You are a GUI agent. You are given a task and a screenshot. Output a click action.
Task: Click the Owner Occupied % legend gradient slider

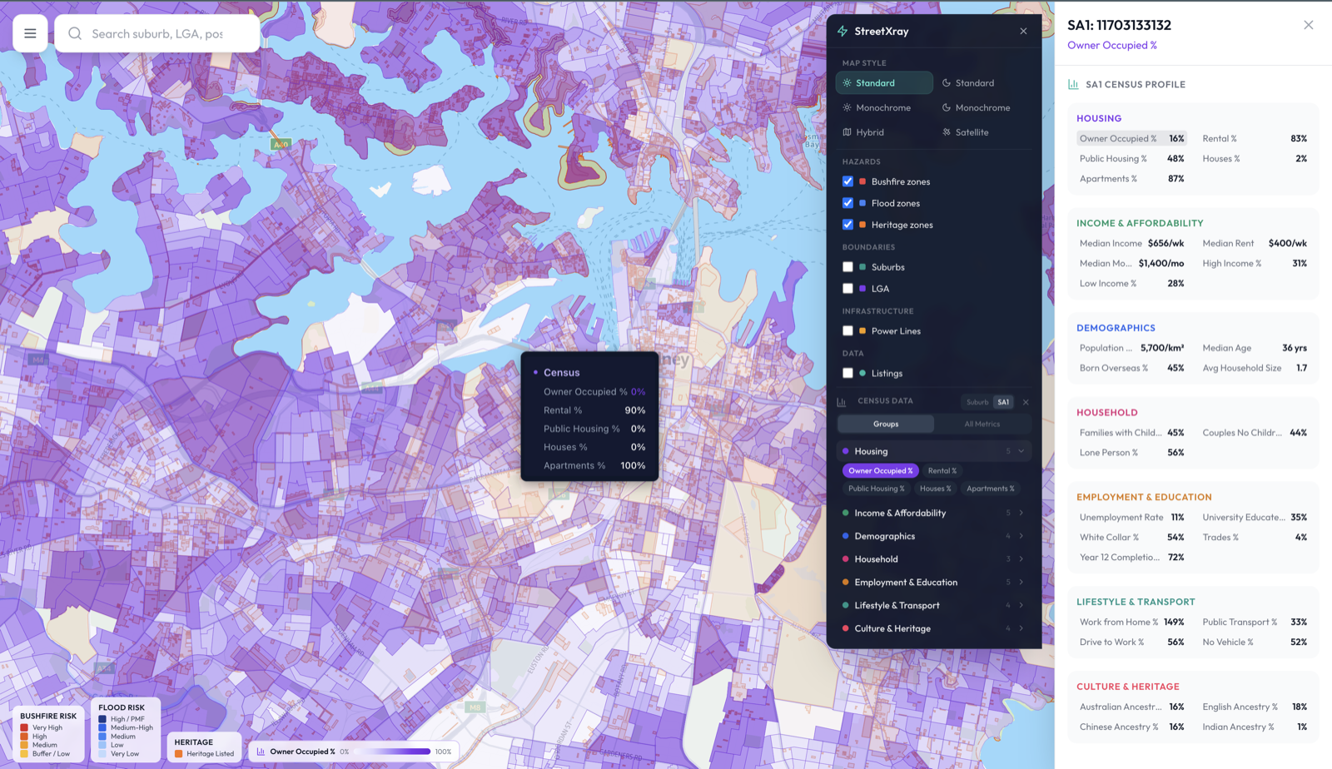click(x=391, y=751)
